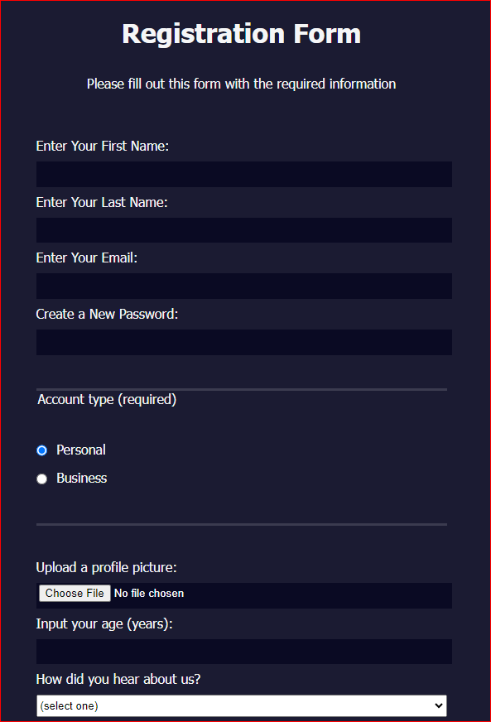Click the 'No file chosen' label

click(x=149, y=593)
